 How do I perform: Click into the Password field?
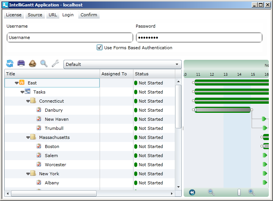199,37
